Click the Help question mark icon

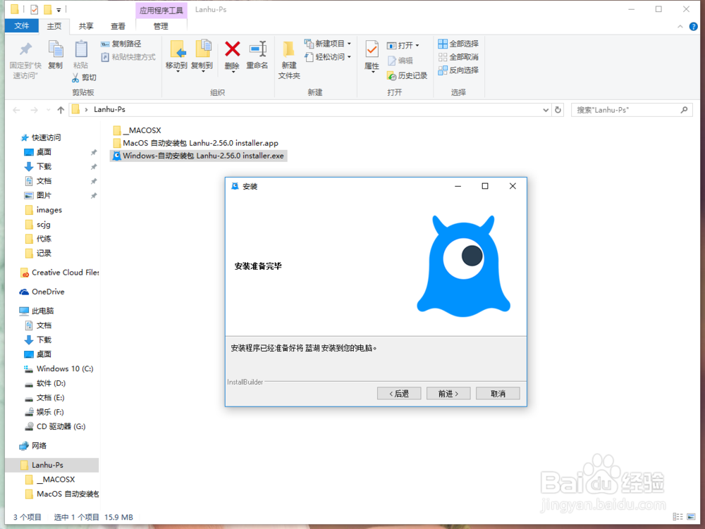[693, 27]
